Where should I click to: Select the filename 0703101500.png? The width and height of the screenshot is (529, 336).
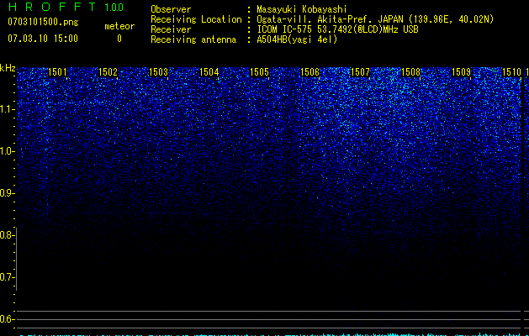[x=43, y=22]
